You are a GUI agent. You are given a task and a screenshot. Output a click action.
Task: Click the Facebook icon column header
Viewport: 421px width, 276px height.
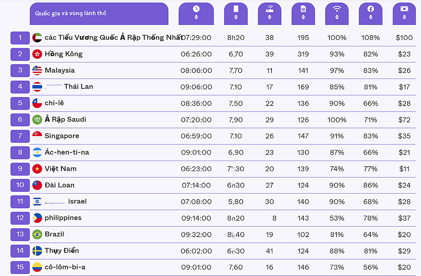[x=370, y=9]
